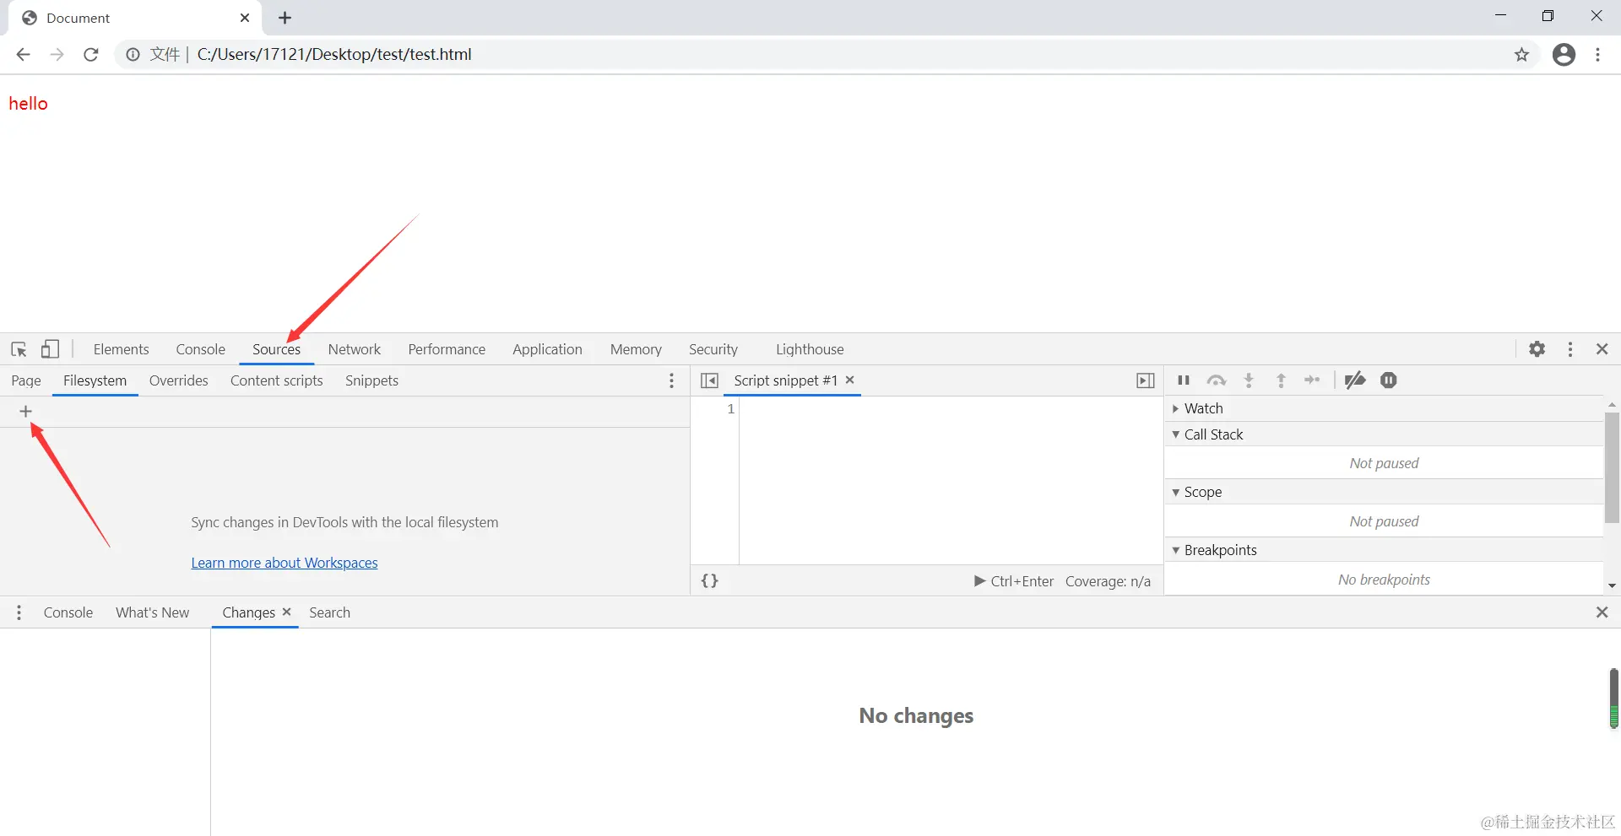
Task: Close the DevTools panel
Action: 1602,349
